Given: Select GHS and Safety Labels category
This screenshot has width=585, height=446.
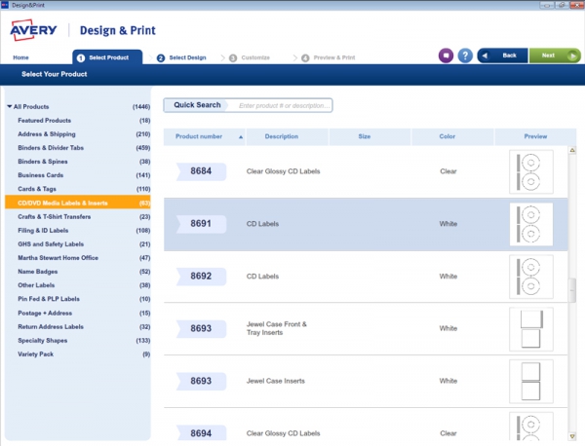Looking at the screenshot, I should [78, 244].
